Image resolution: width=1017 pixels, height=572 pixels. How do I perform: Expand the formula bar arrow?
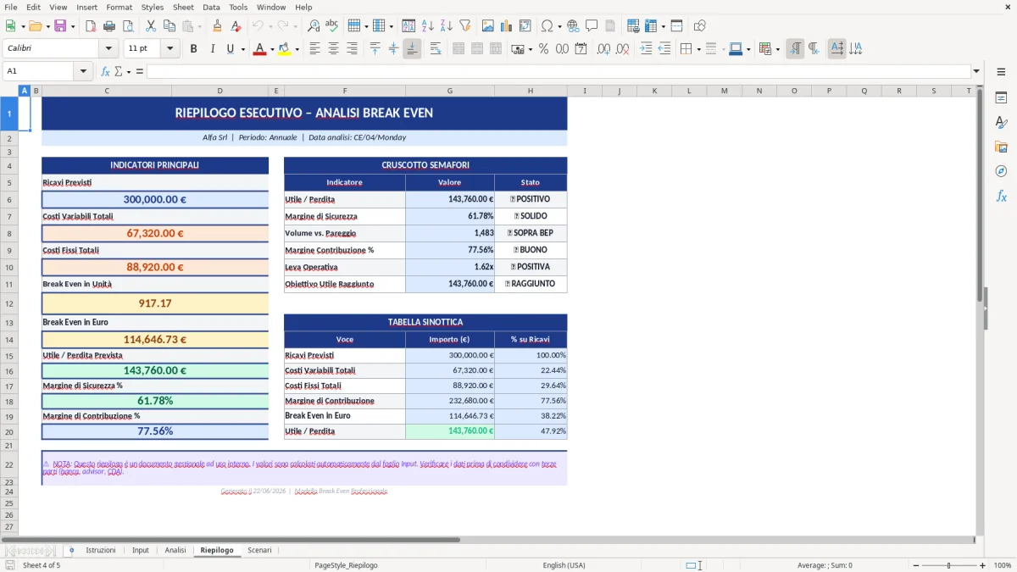click(976, 71)
